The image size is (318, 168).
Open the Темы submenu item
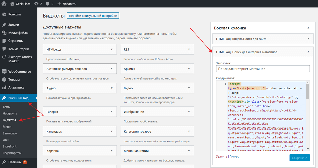coord(6,107)
